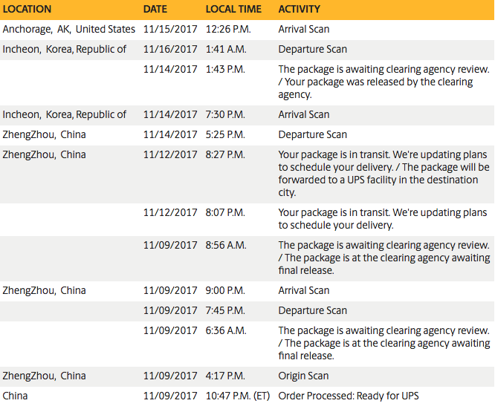
Task: Select the 11/16/2017 date cell
Action: (170, 50)
